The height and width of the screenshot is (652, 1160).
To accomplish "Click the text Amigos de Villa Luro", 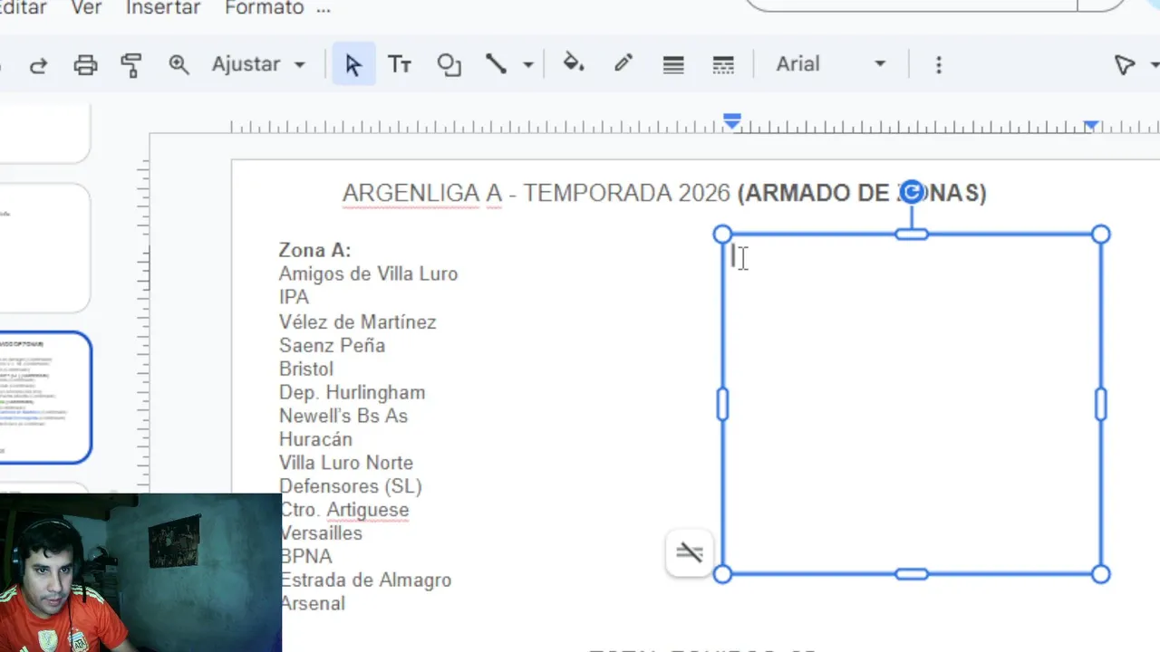I will click(368, 273).
